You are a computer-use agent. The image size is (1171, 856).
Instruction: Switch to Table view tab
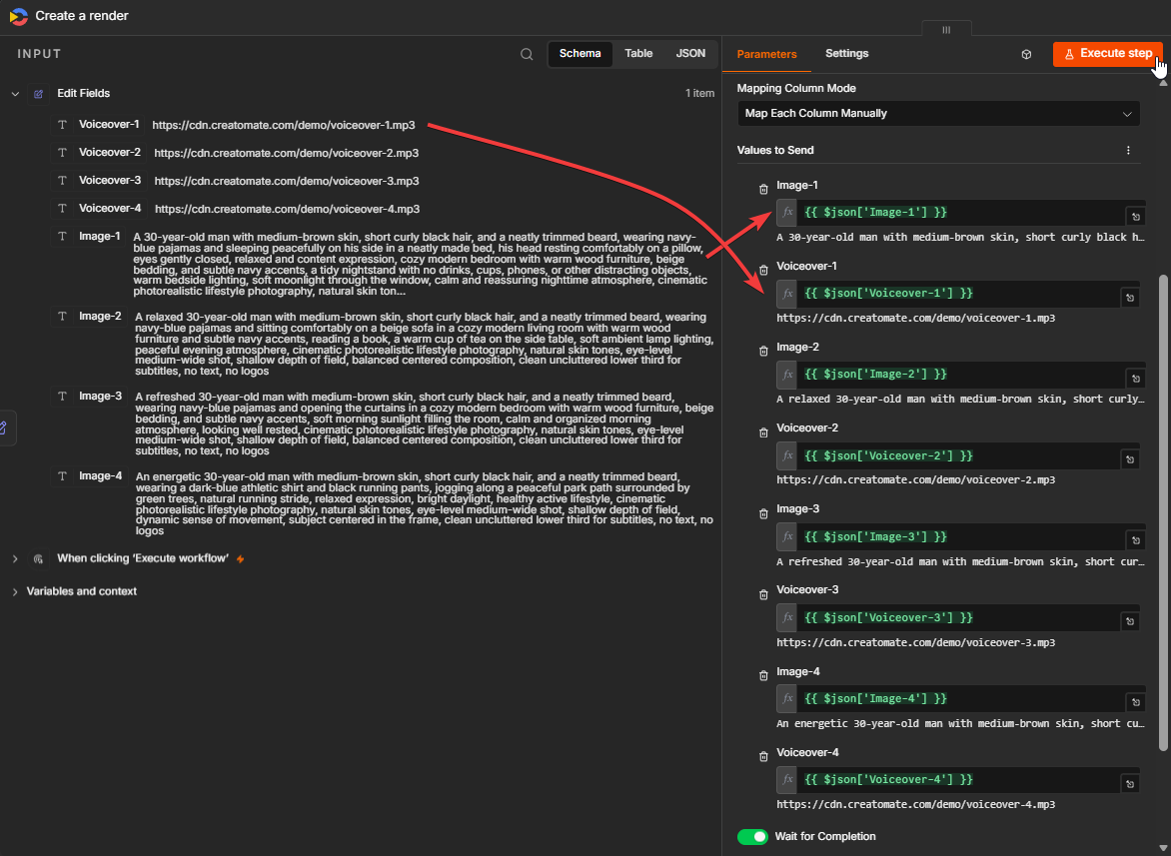(638, 54)
